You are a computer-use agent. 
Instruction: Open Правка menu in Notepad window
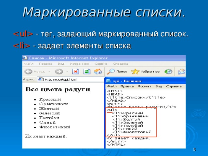(x=127, y=86)
